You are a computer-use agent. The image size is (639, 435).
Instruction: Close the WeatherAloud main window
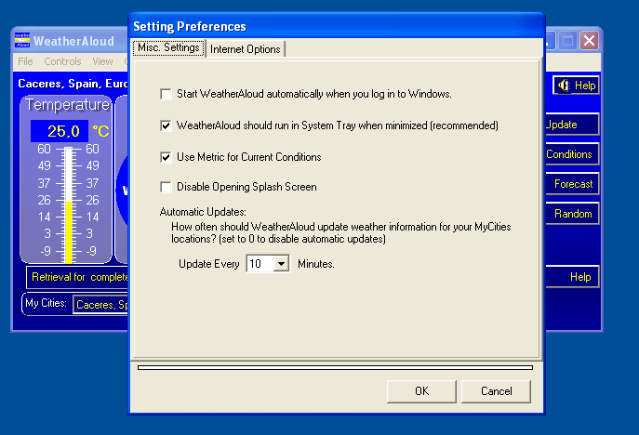[590, 41]
